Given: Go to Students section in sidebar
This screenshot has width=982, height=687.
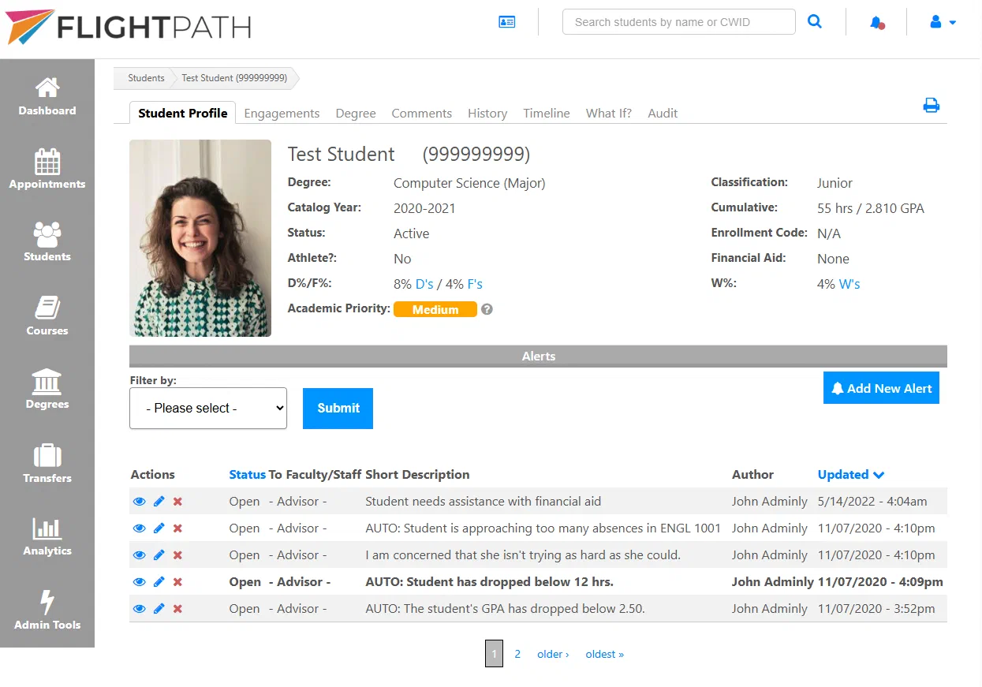Looking at the screenshot, I should tap(47, 241).
